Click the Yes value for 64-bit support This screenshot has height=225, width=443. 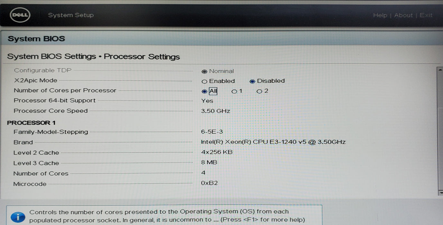(x=207, y=101)
